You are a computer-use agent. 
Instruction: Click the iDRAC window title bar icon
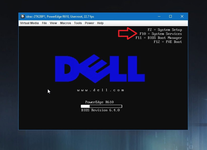pyautogui.click(x=23, y=17)
